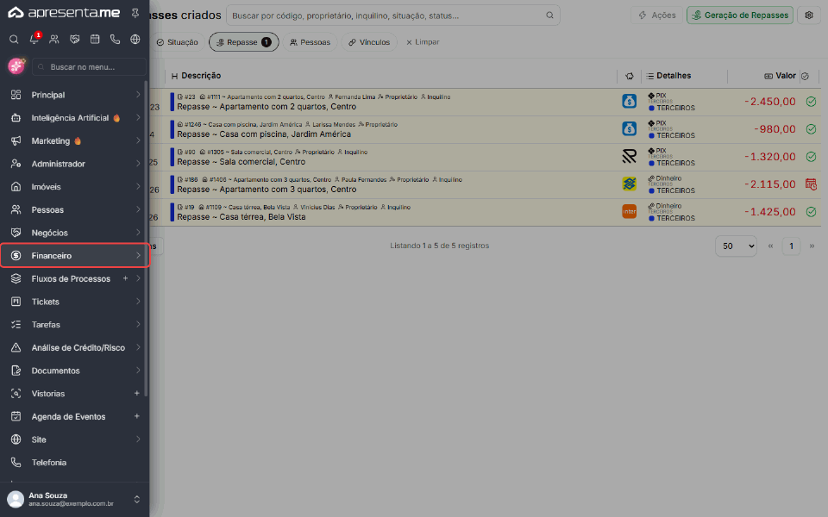Image resolution: width=828 pixels, height=517 pixels.
Task: Open the rows-per-page dropdown showing 50
Action: pos(736,246)
